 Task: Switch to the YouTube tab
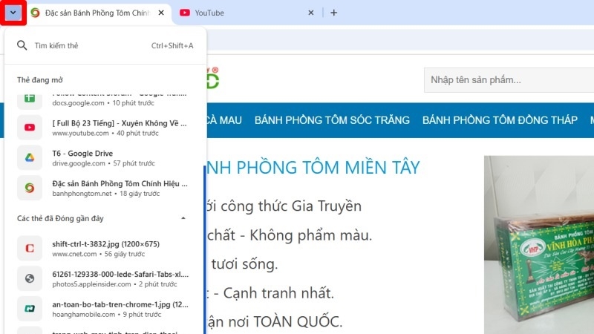coord(246,13)
